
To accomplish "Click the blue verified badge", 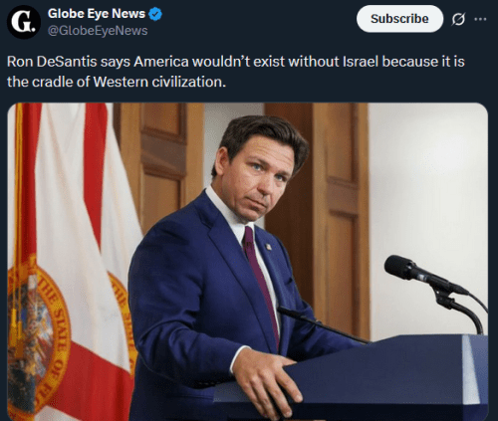I will (155, 14).
